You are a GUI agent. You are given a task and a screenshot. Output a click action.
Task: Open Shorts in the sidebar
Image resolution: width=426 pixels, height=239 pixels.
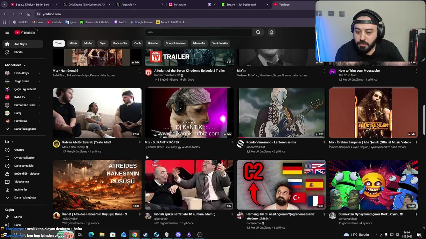coord(23,52)
